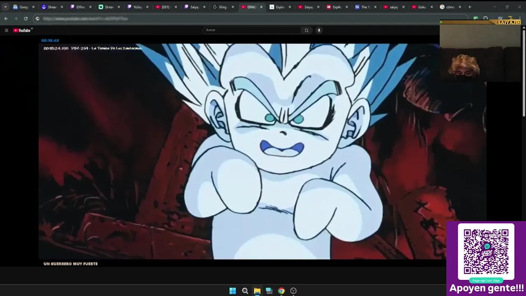
Task: Start voice search with microphone icon
Action: coord(319,30)
